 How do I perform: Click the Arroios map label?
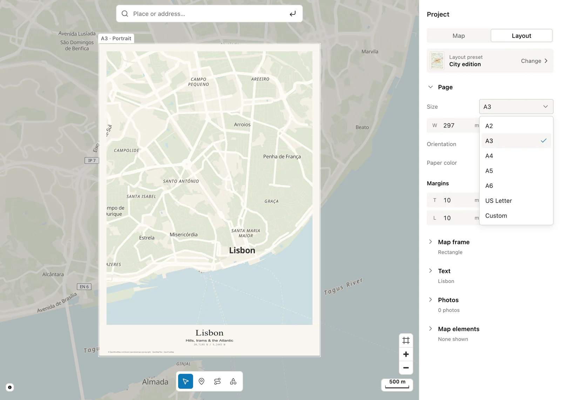pyautogui.click(x=242, y=124)
